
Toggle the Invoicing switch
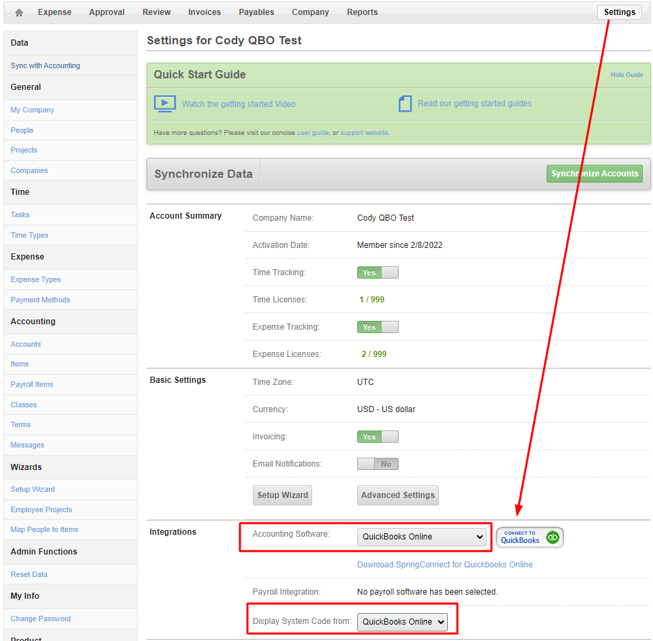[x=378, y=437]
